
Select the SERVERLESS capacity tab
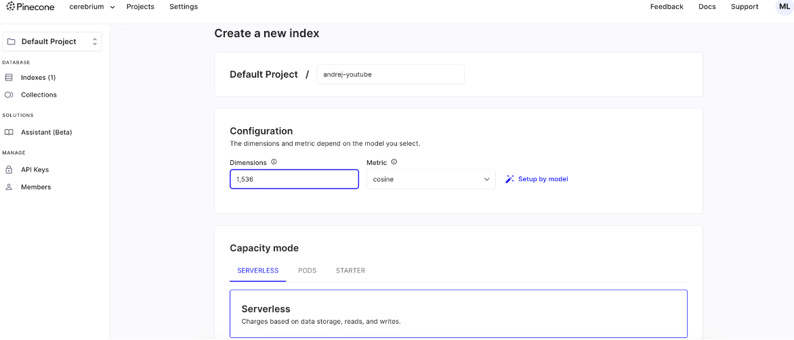tap(257, 270)
